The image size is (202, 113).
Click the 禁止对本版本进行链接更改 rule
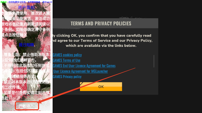coord(26,85)
